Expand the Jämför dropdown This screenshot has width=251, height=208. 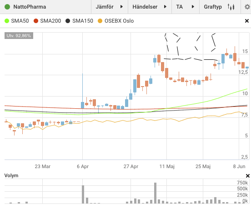(110, 7)
